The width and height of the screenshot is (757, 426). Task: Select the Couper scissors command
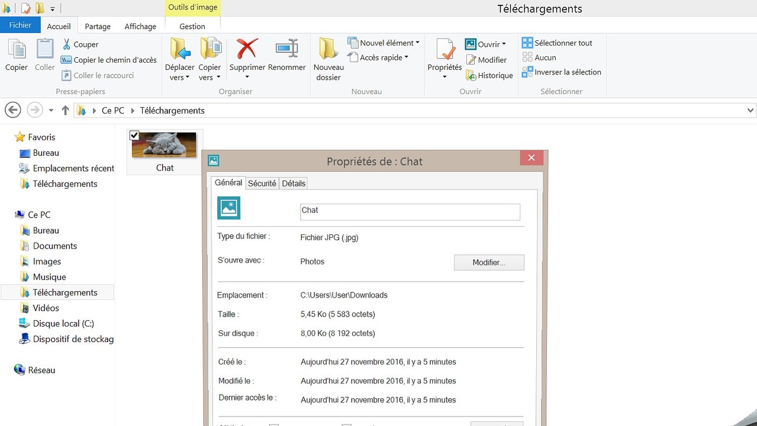click(x=80, y=44)
